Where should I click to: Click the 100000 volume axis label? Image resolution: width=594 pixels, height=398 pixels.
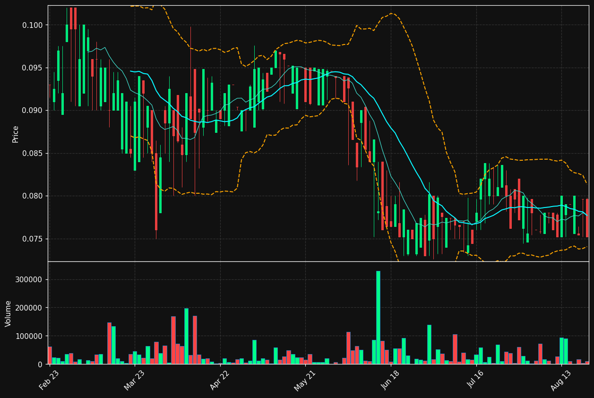pyautogui.click(x=29, y=336)
